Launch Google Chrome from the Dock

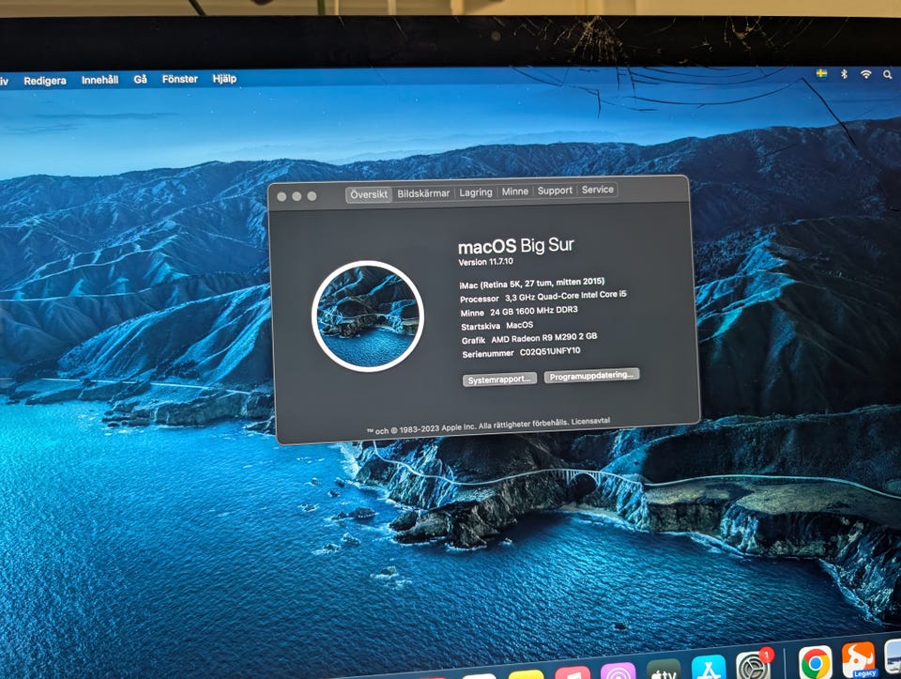(815, 663)
